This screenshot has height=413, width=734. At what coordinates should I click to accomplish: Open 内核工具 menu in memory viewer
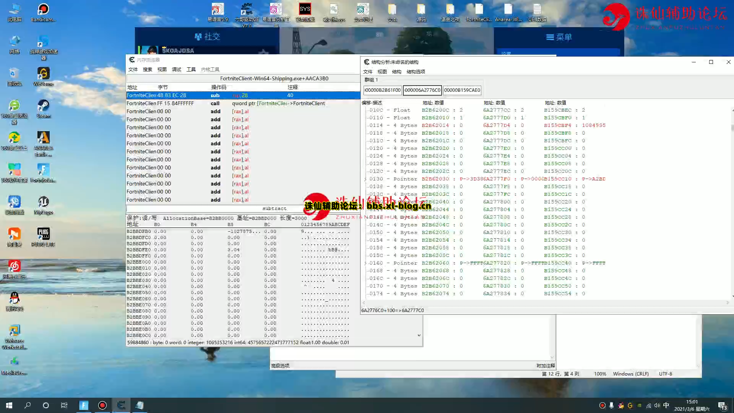pos(210,69)
